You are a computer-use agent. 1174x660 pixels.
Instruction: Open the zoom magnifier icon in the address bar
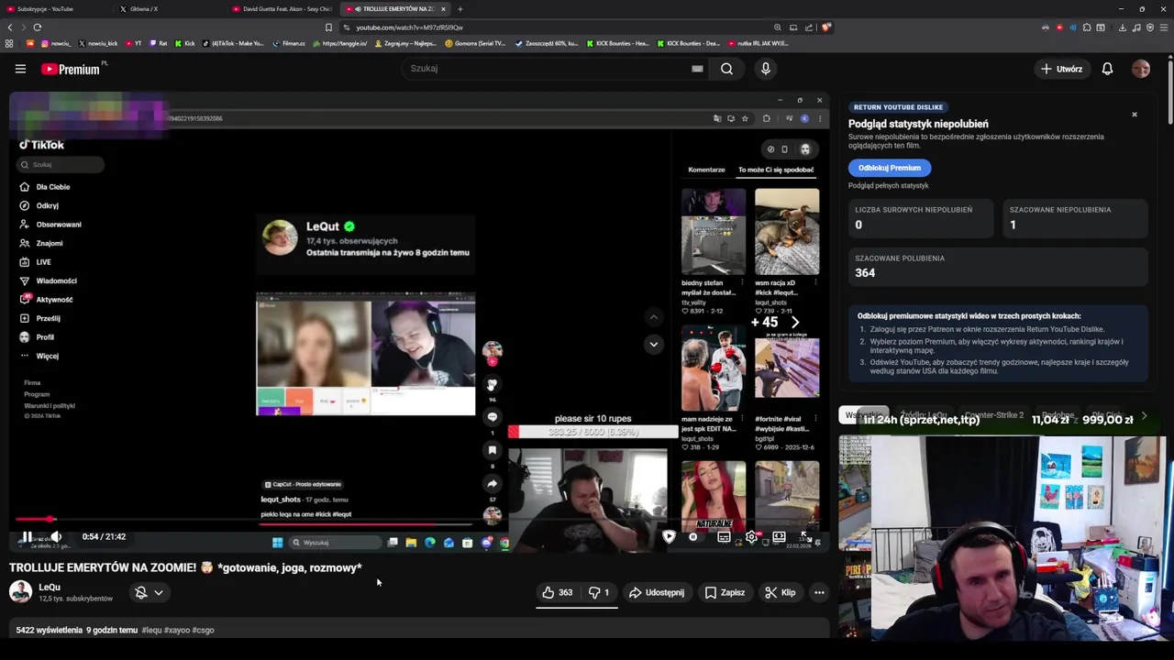click(x=778, y=27)
